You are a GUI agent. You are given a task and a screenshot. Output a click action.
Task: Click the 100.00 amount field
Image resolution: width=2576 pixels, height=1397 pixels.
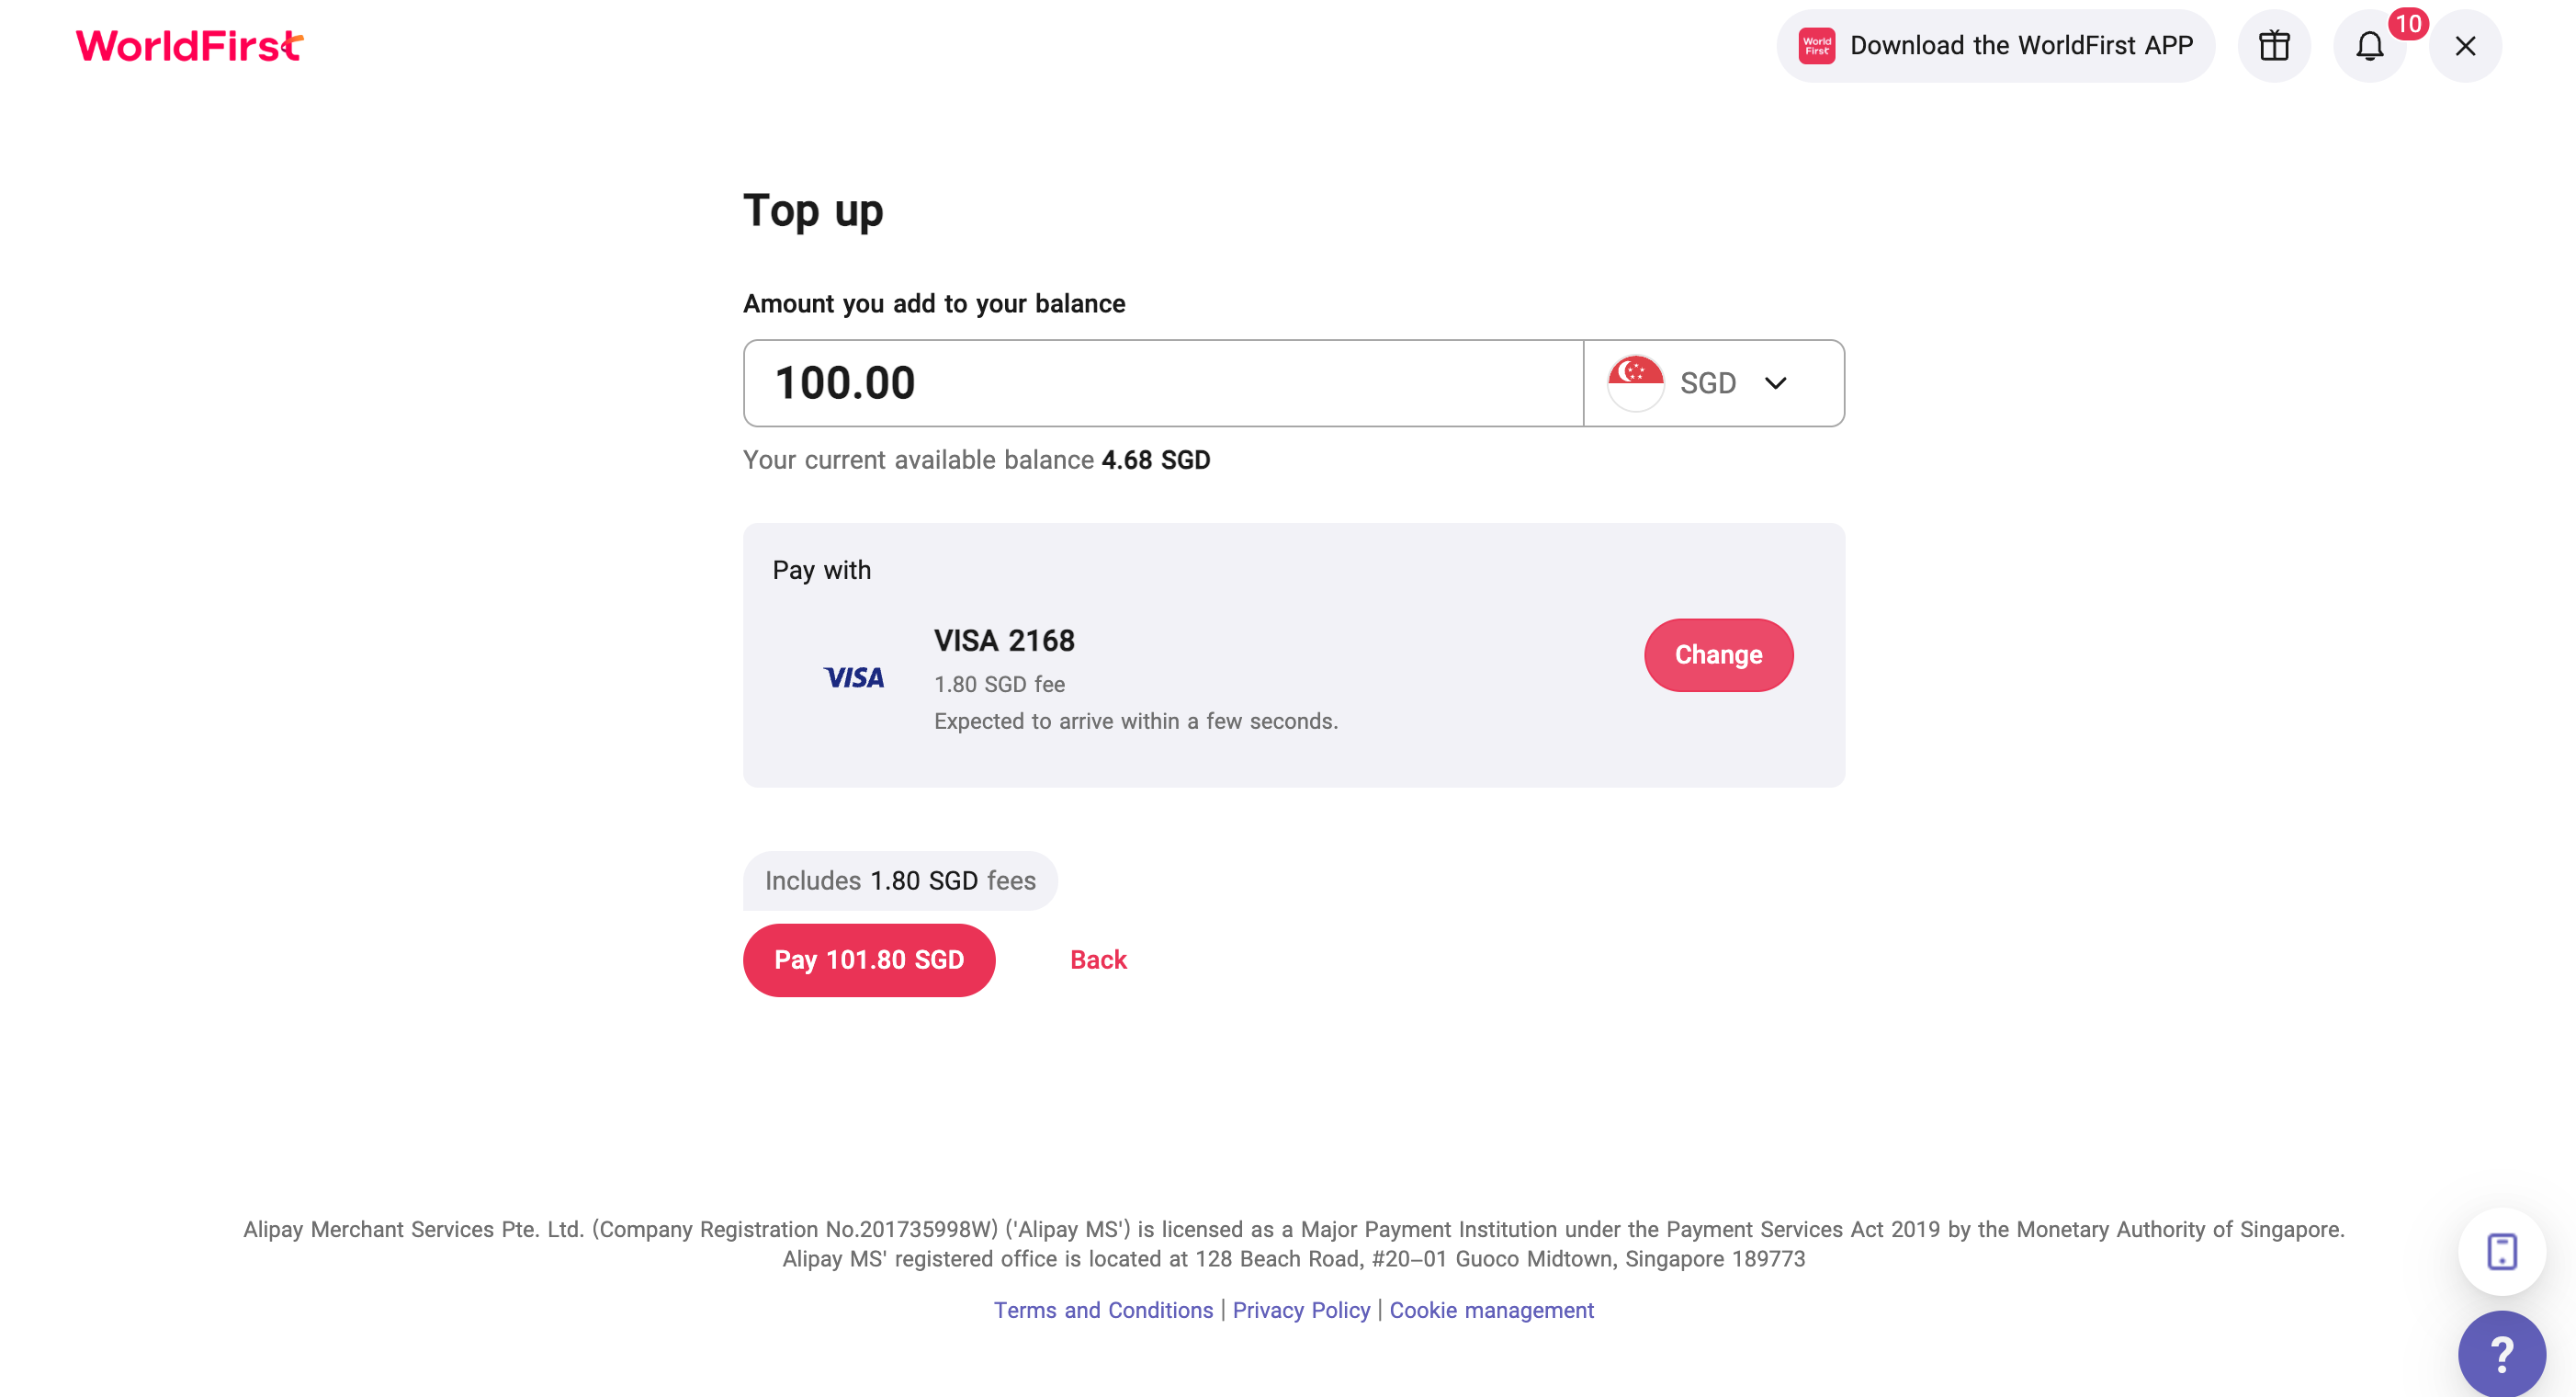pos(1163,383)
